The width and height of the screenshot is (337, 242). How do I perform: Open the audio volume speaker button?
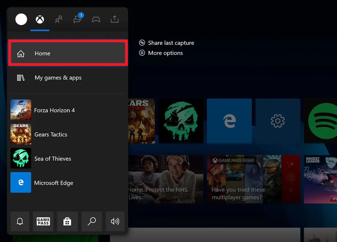pos(115,221)
